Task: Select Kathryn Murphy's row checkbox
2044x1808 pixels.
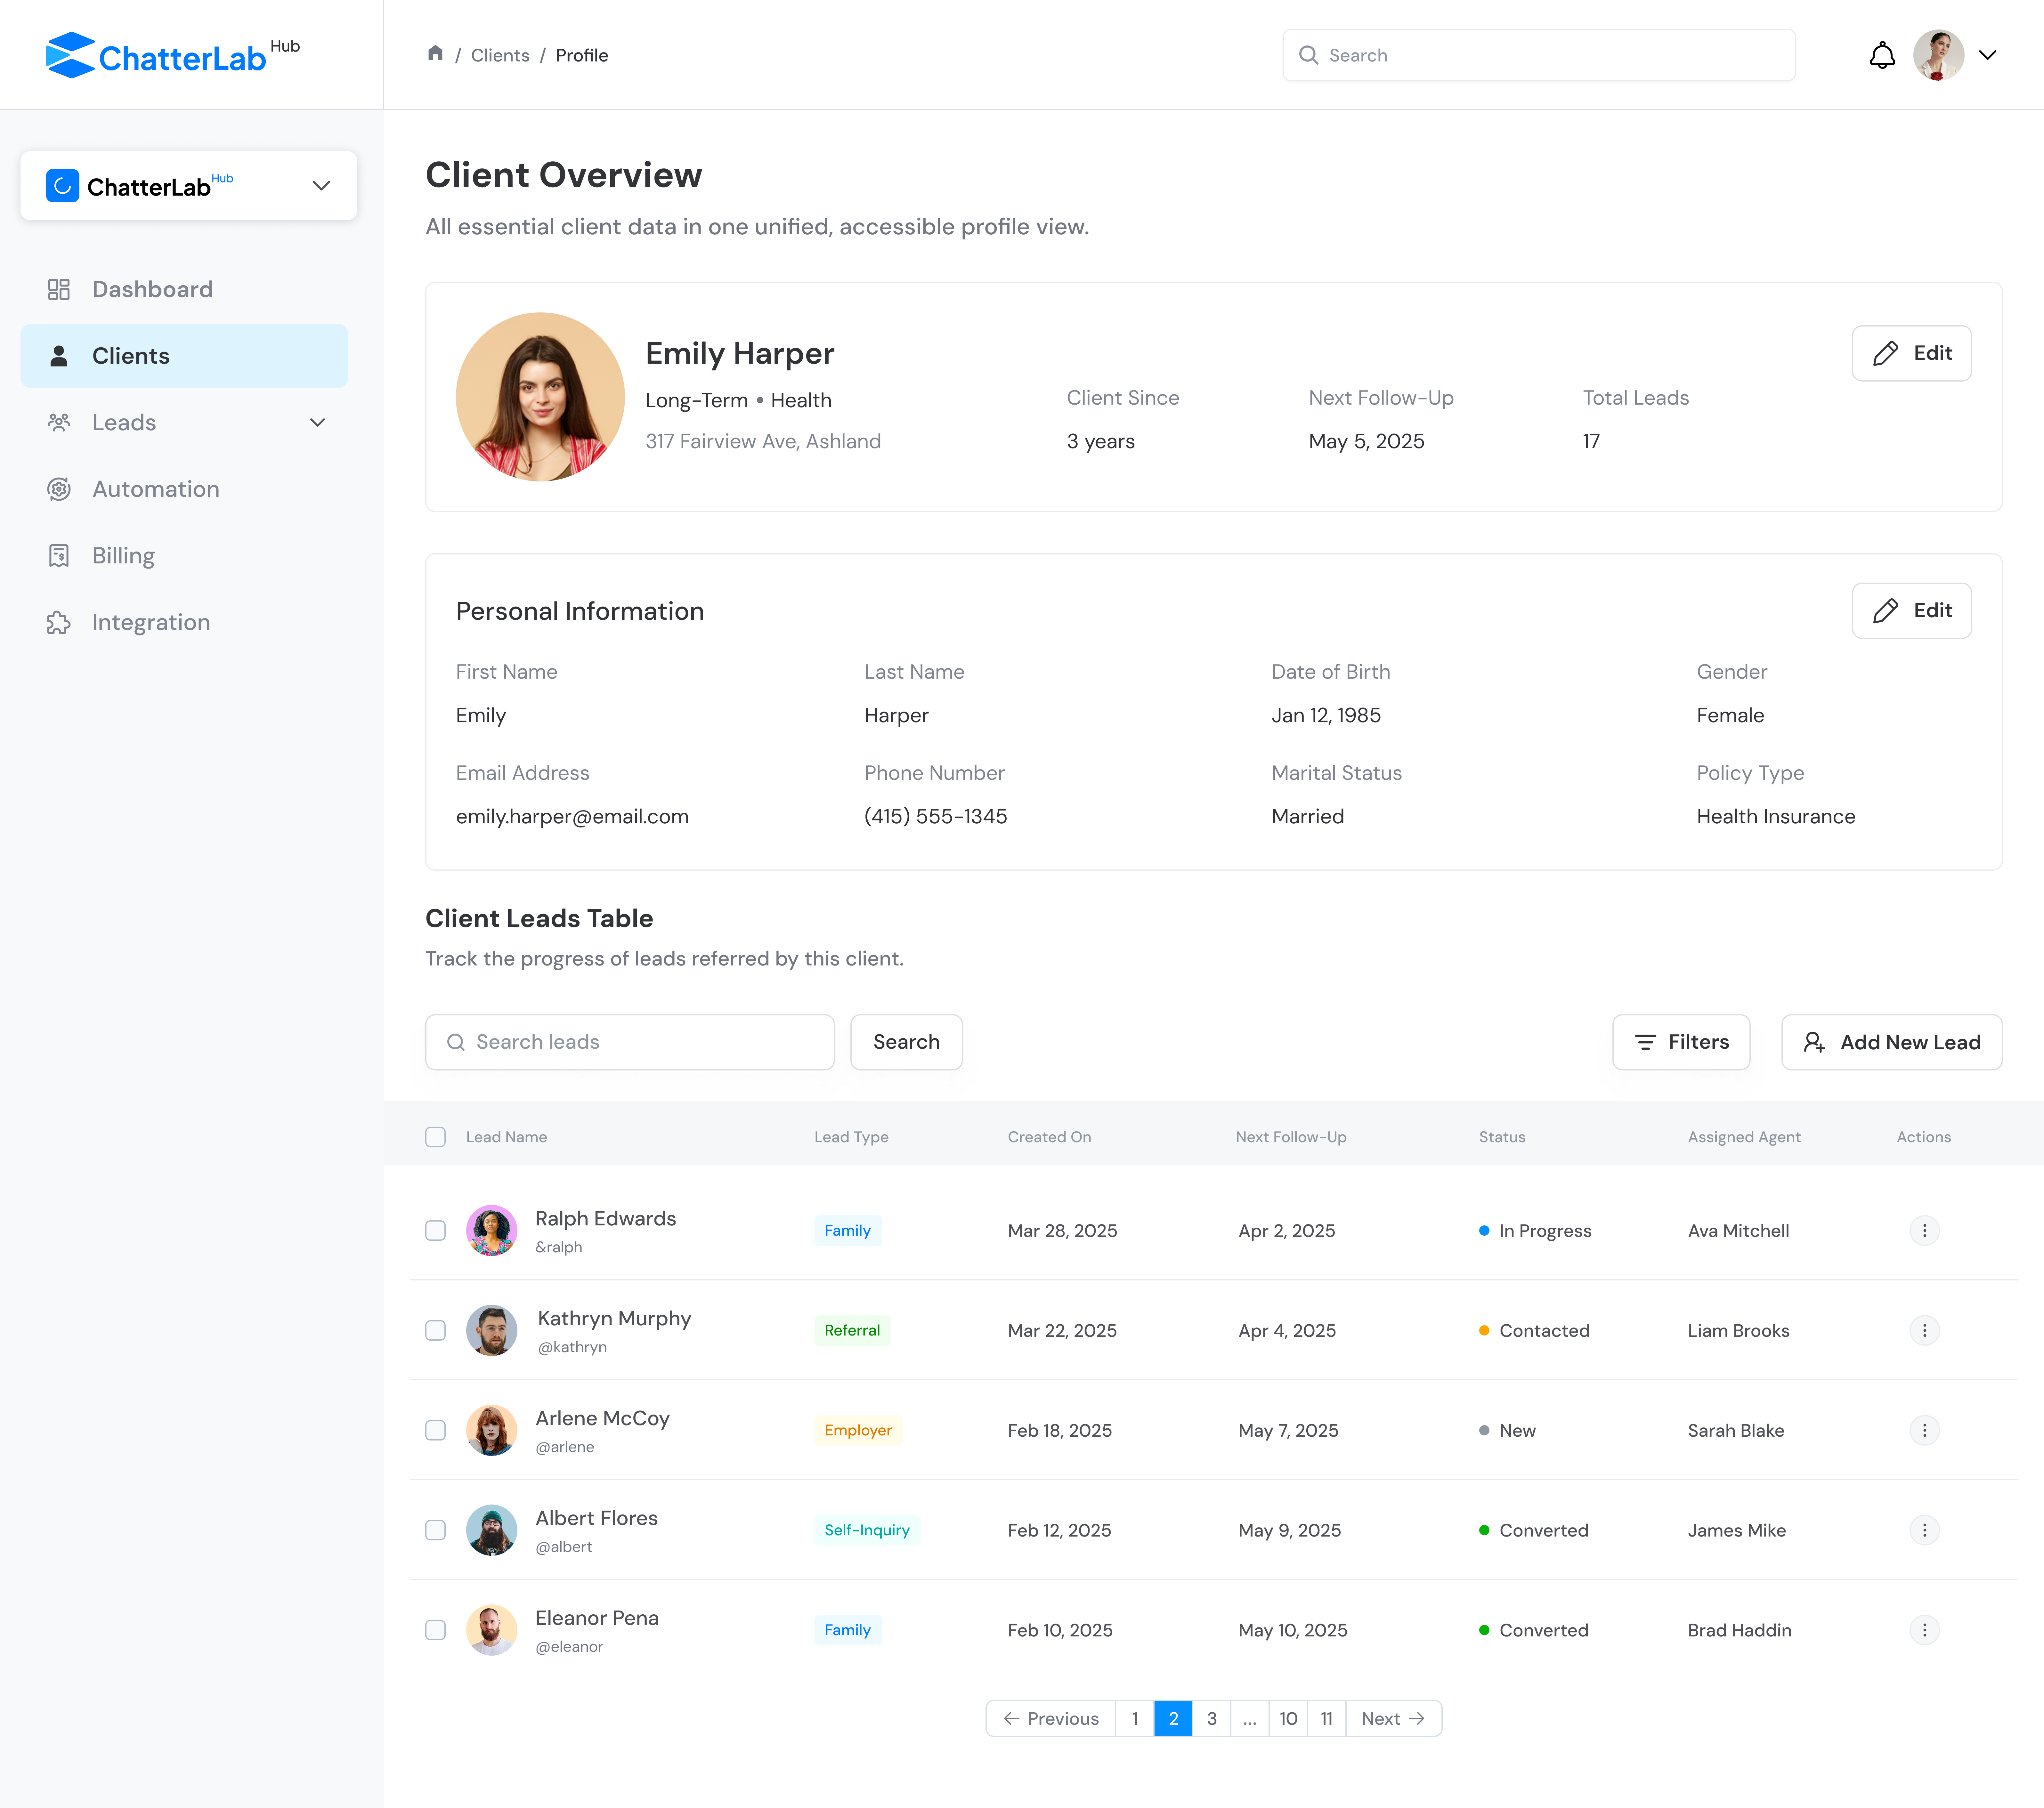Action: point(435,1330)
